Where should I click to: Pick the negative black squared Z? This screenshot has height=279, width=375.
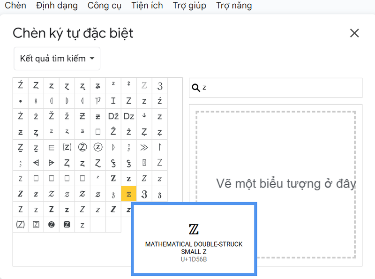pos(67,225)
